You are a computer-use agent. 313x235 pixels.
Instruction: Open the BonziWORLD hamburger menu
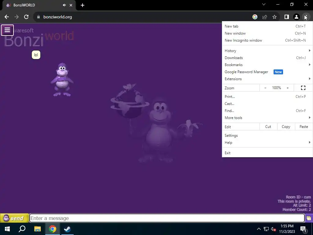[7, 30]
